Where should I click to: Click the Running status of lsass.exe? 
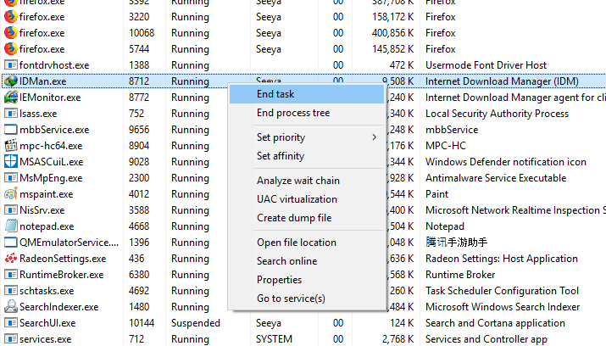[190, 114]
